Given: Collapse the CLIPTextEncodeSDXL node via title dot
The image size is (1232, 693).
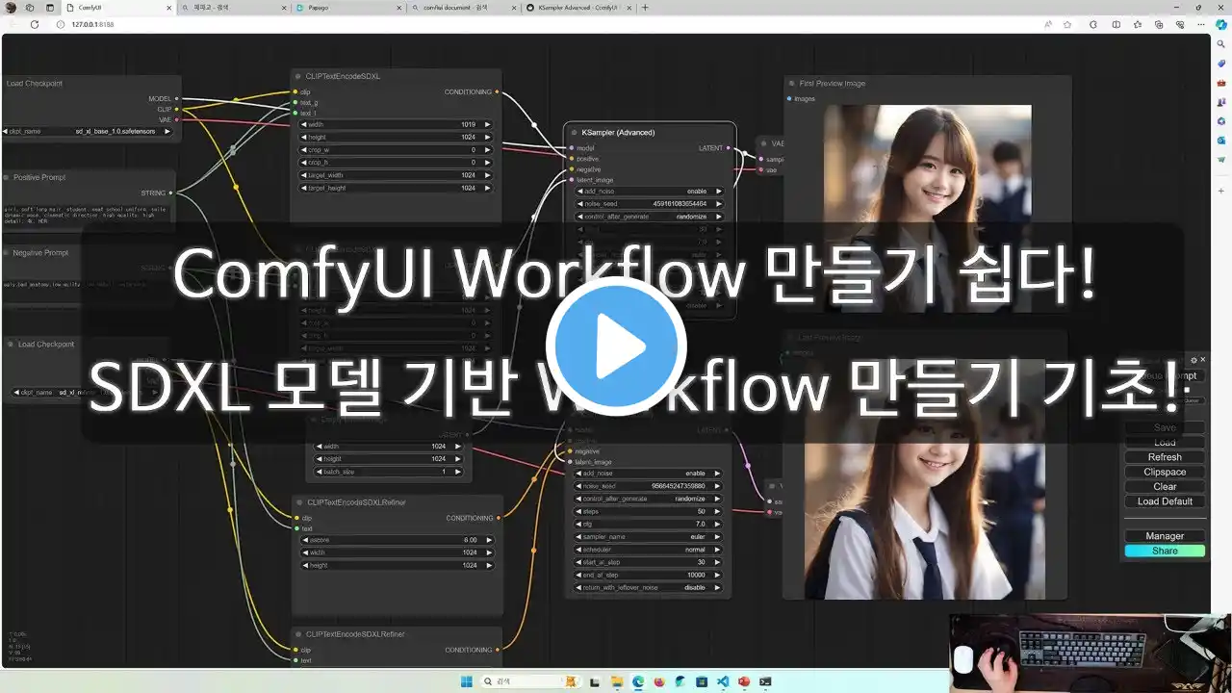Looking at the screenshot, I should click(x=299, y=76).
